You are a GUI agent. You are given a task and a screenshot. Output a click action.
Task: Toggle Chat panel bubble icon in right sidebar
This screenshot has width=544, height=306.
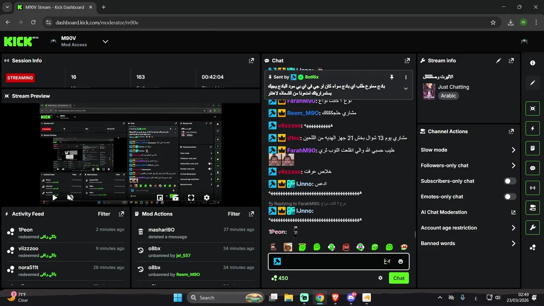click(x=533, y=168)
